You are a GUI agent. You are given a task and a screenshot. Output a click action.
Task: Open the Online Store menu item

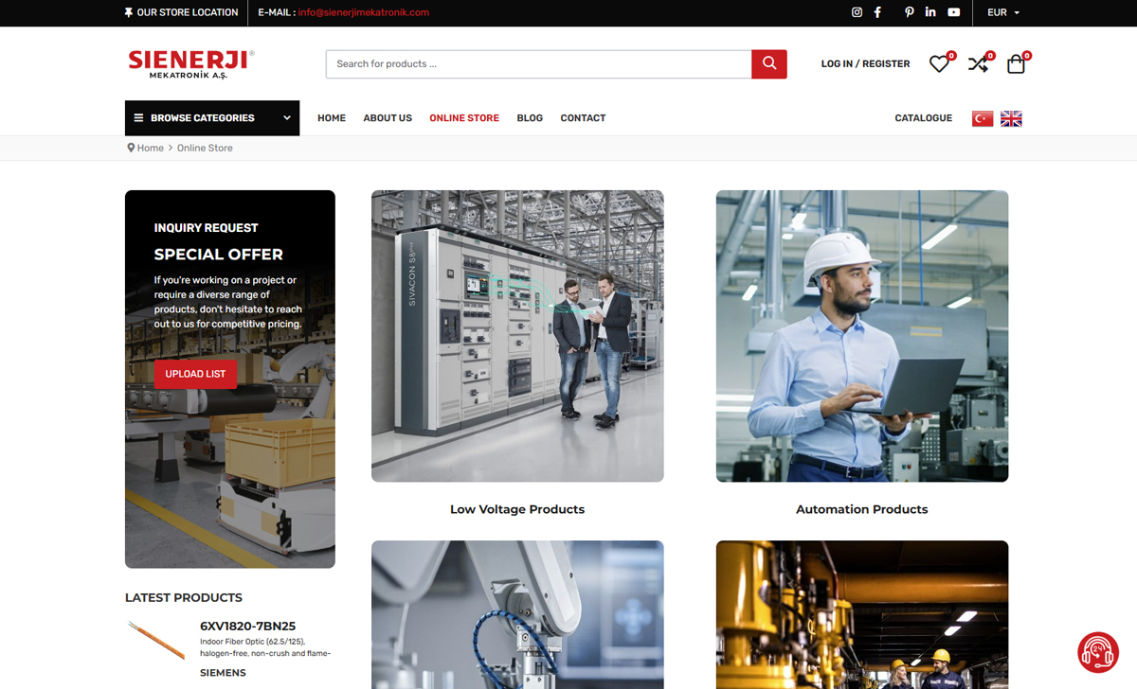[x=464, y=118]
